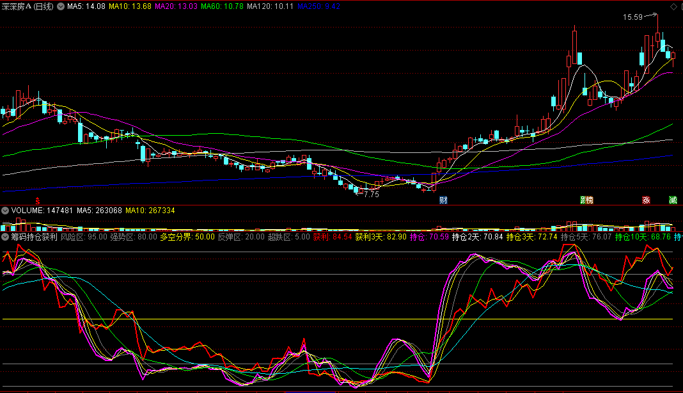This screenshot has height=393, width=683.
Task: Click the green MA60: 10.78 label
Action: pos(222,6)
